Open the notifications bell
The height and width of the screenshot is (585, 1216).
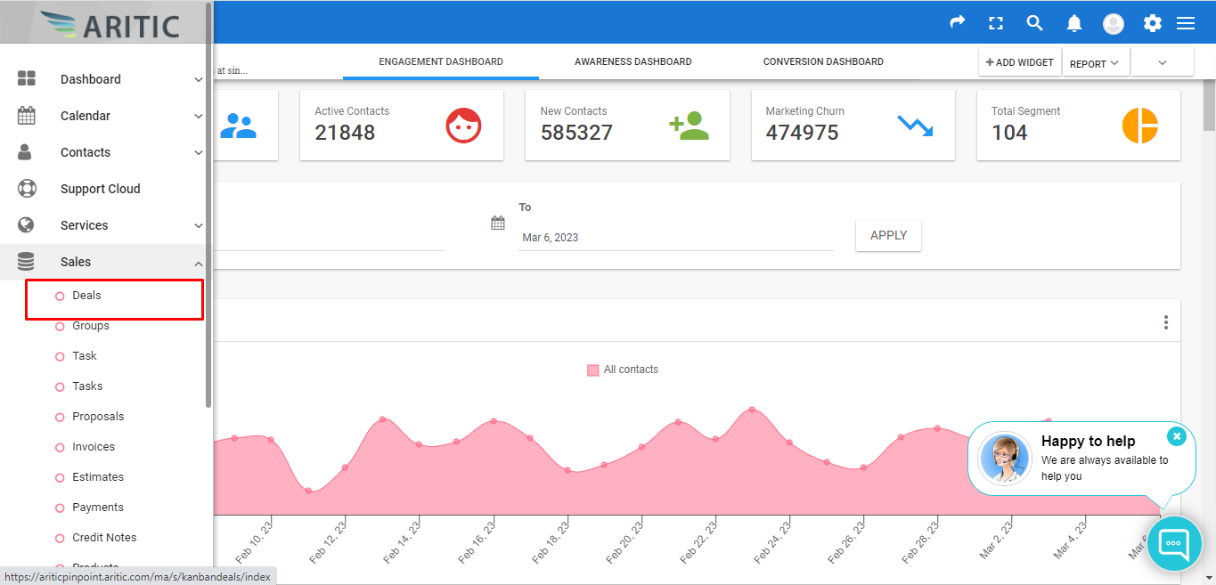click(x=1074, y=24)
